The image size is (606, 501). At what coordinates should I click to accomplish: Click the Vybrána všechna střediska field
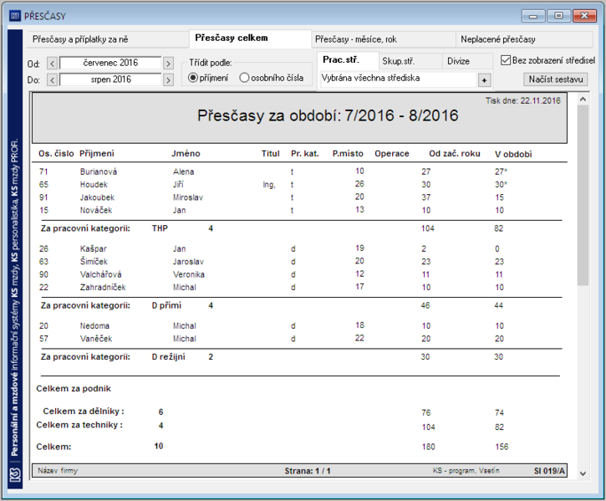tap(399, 79)
